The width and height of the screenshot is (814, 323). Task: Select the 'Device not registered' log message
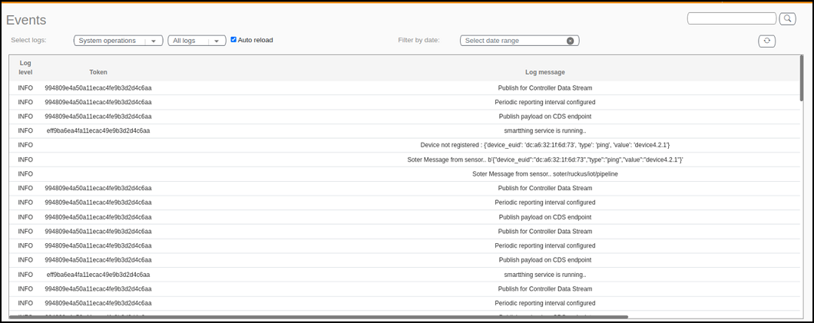pyautogui.click(x=544, y=145)
